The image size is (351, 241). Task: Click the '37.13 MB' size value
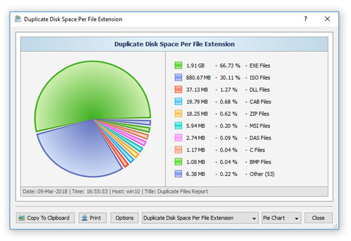pos(197,90)
